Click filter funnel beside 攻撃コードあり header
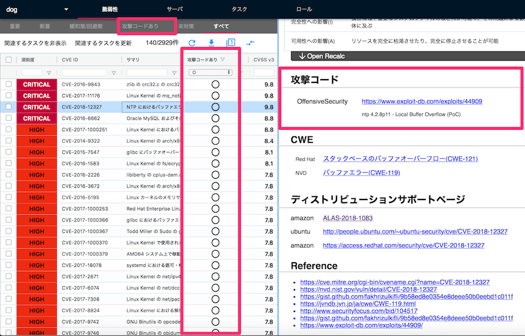Viewport: 525px width, 336px height. 223,59
